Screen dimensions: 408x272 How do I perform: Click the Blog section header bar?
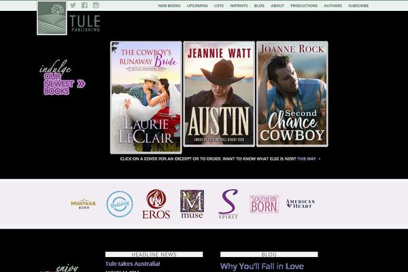(269, 254)
